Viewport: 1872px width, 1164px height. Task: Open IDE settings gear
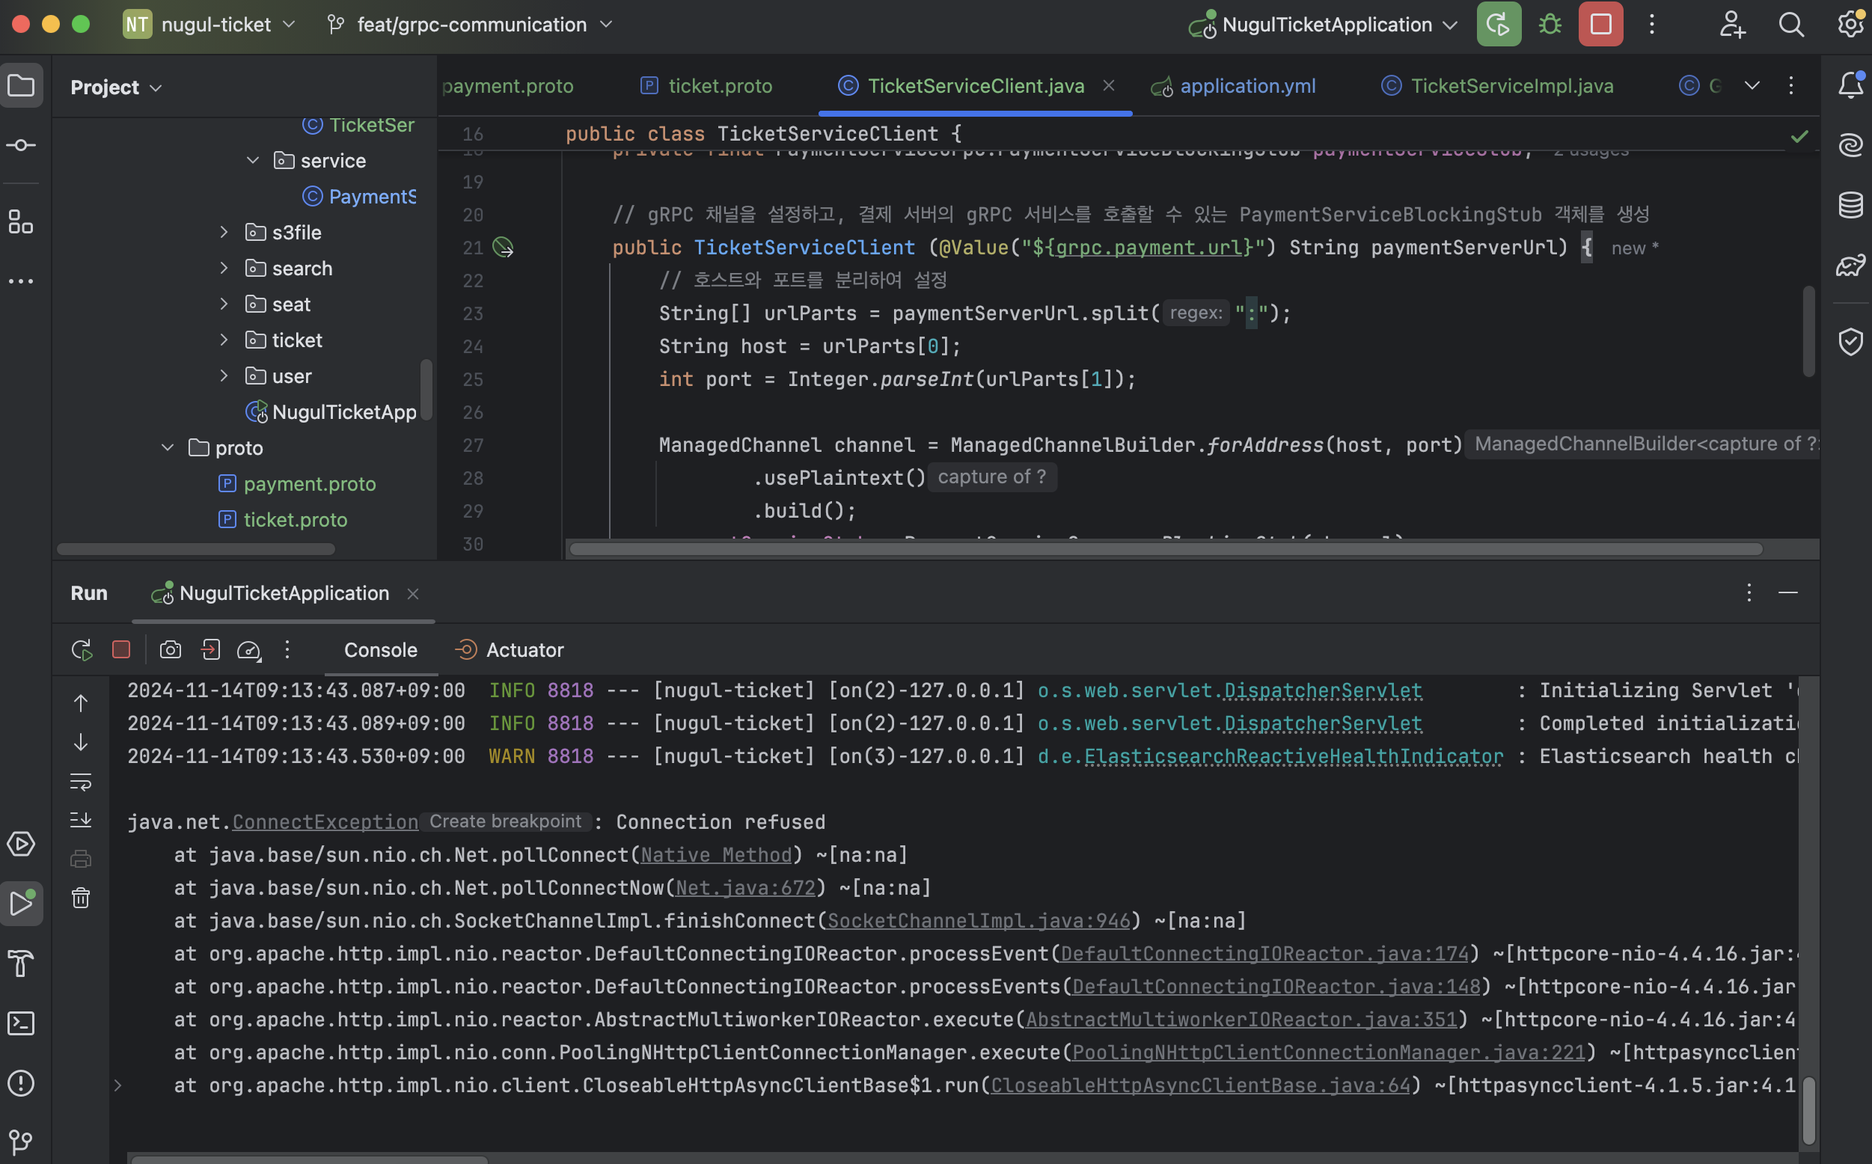pos(1850,25)
